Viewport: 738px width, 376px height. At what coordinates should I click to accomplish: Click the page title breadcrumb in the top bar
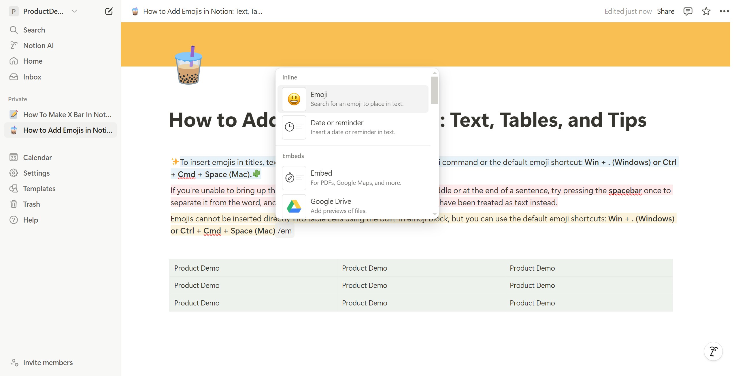203,11
